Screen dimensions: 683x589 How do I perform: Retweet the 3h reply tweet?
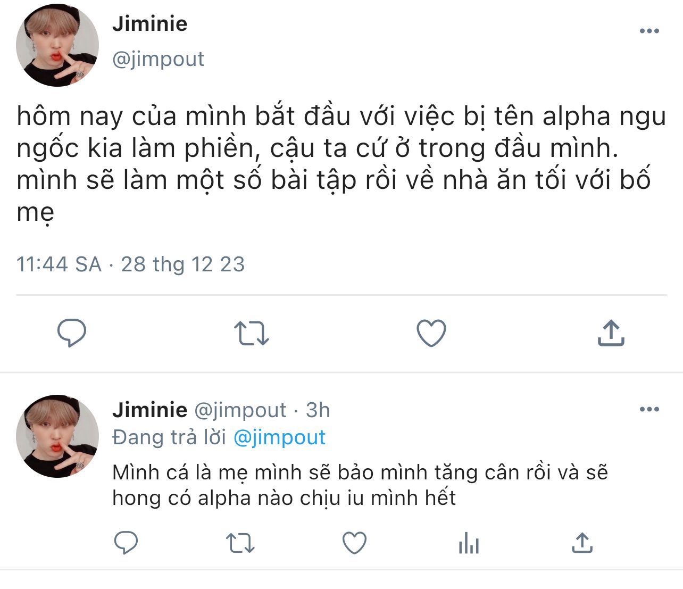tap(240, 543)
